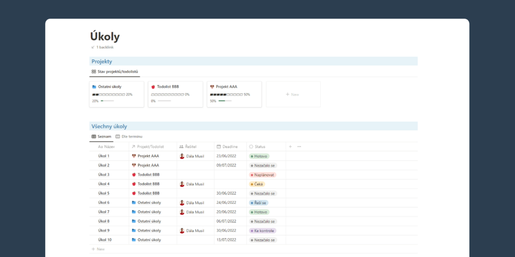The height and width of the screenshot is (257, 515).
Task: Click Ostatní úkoly relation in Úkol 6 row
Action: [x=146, y=203]
